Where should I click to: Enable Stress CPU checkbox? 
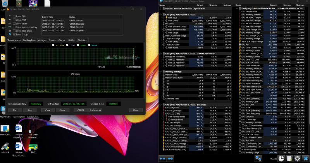14,16
